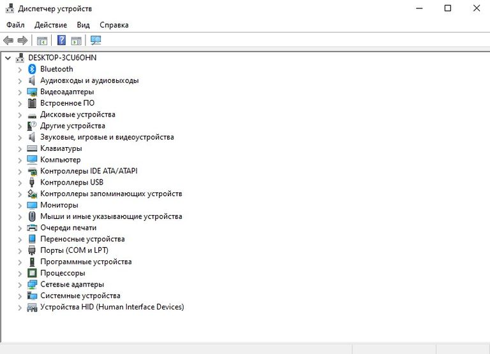Click the Контроллеры USB plug icon
Viewport: 490px width, 354px height.
coord(31,182)
